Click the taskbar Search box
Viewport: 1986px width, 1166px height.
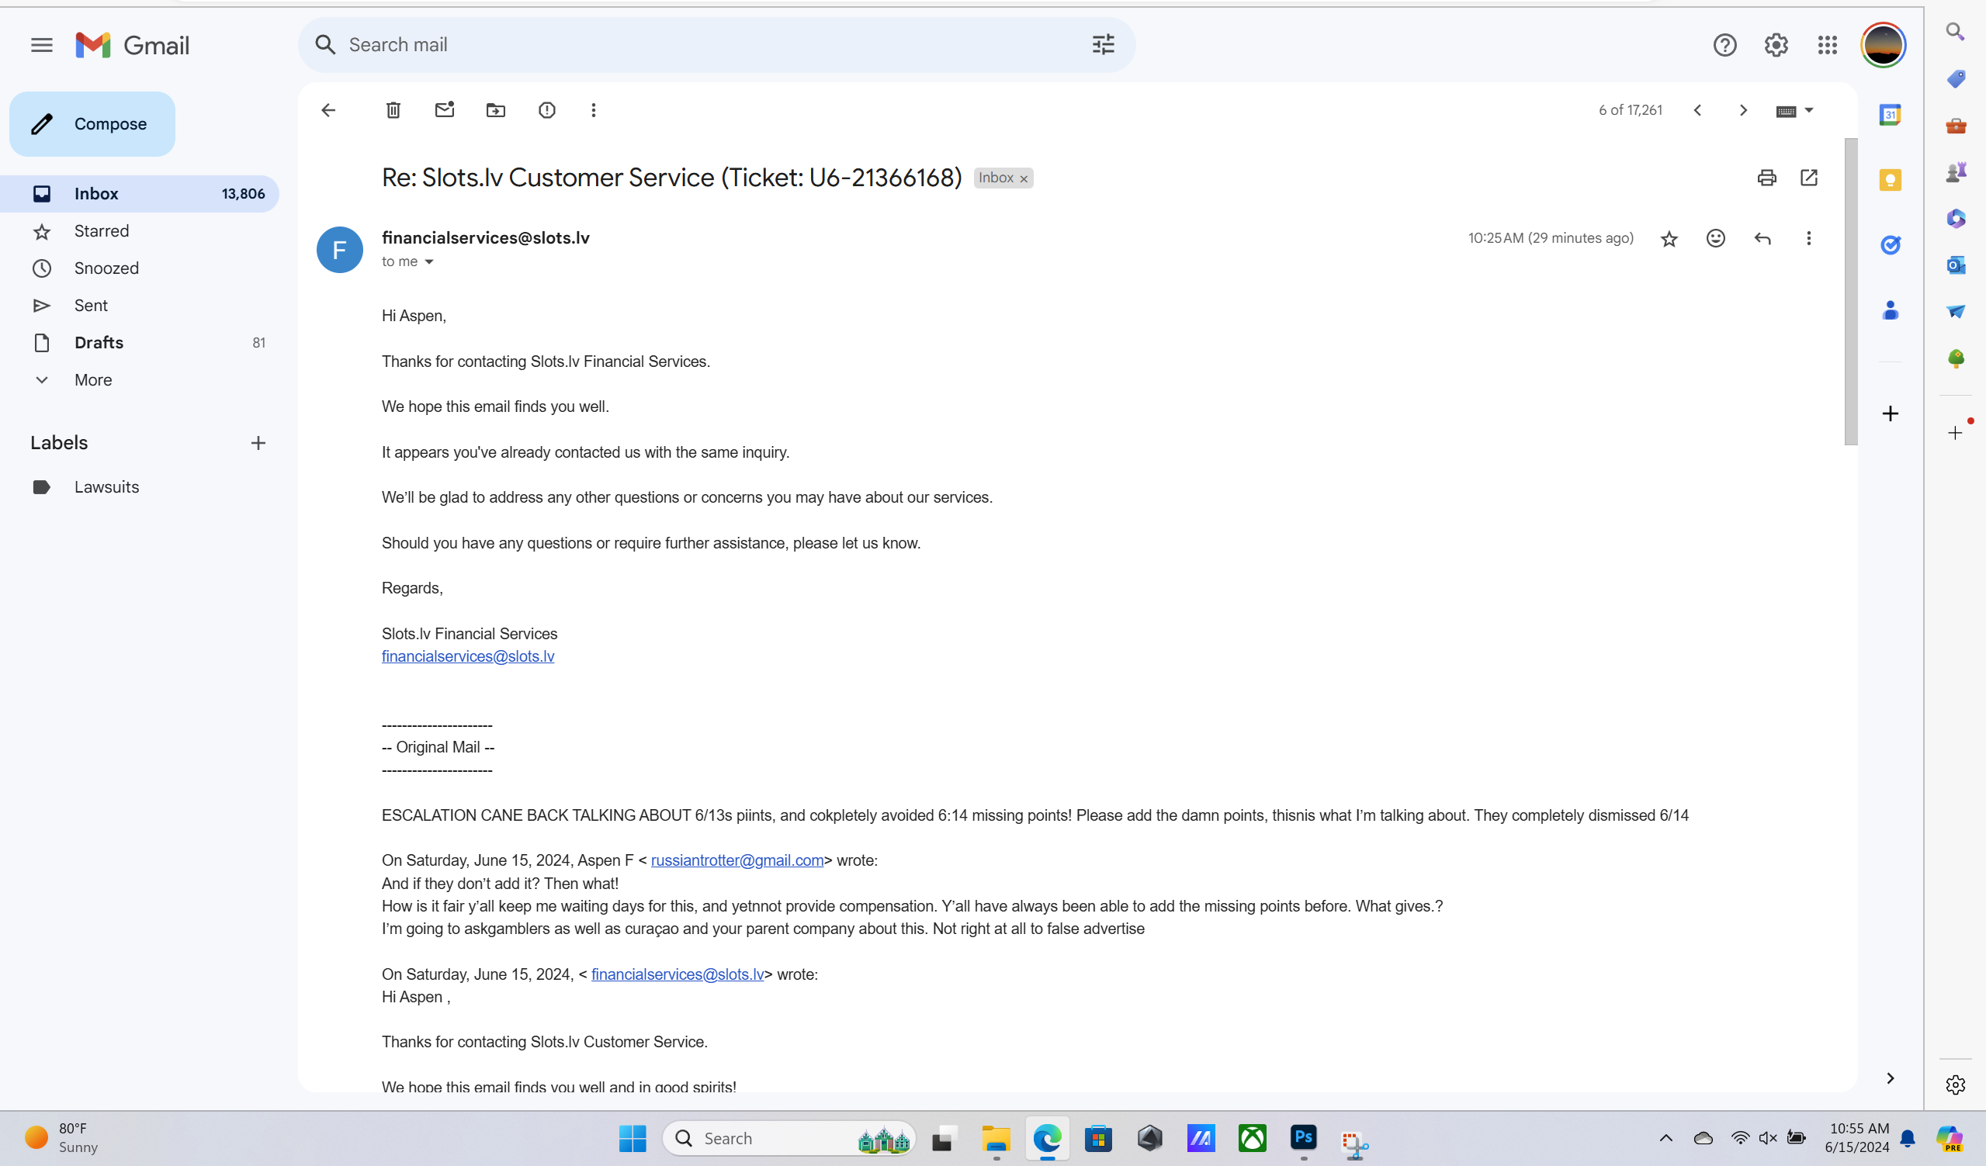tap(789, 1137)
